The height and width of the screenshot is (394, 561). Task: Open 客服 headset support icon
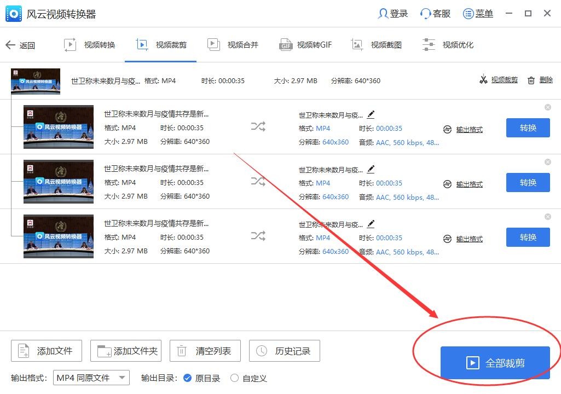[x=425, y=14]
